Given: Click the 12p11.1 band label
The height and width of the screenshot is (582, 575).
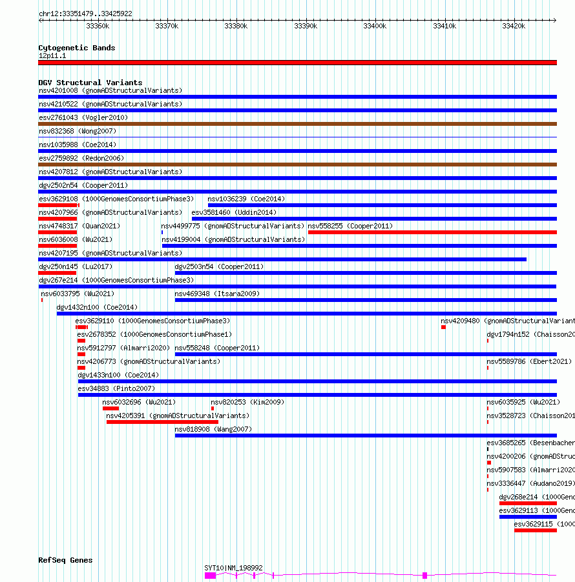Looking at the screenshot, I should [x=52, y=56].
